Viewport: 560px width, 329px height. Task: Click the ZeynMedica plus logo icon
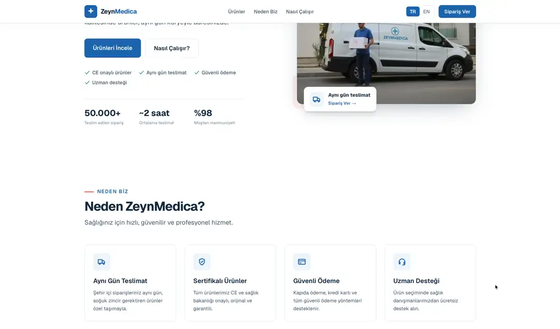(x=91, y=11)
